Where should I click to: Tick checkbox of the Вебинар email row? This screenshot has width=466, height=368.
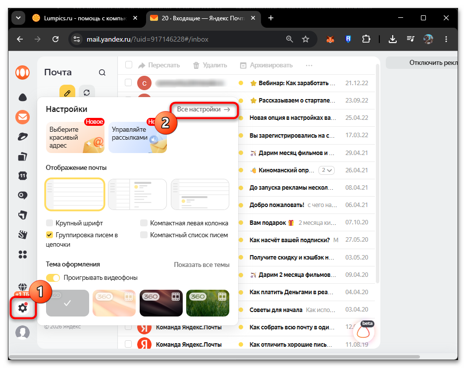(128, 83)
